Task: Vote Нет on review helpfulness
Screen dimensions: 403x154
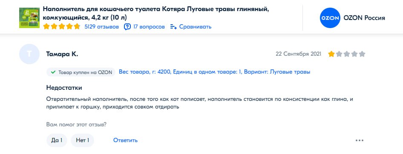Action: pos(83,140)
